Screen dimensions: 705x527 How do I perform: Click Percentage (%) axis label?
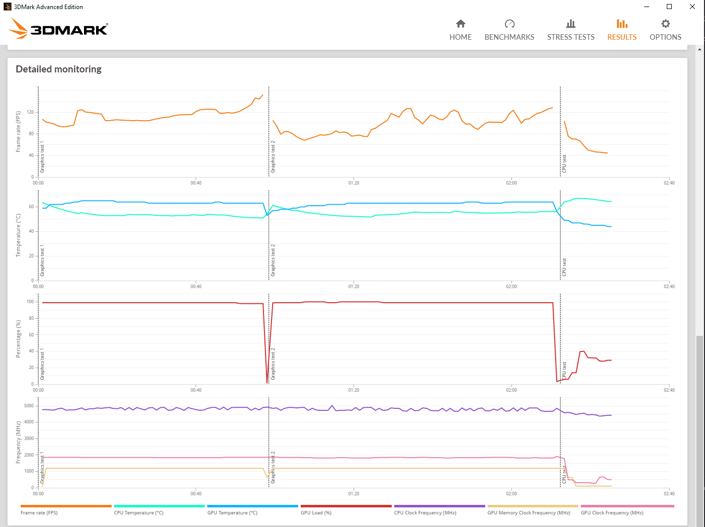point(19,339)
